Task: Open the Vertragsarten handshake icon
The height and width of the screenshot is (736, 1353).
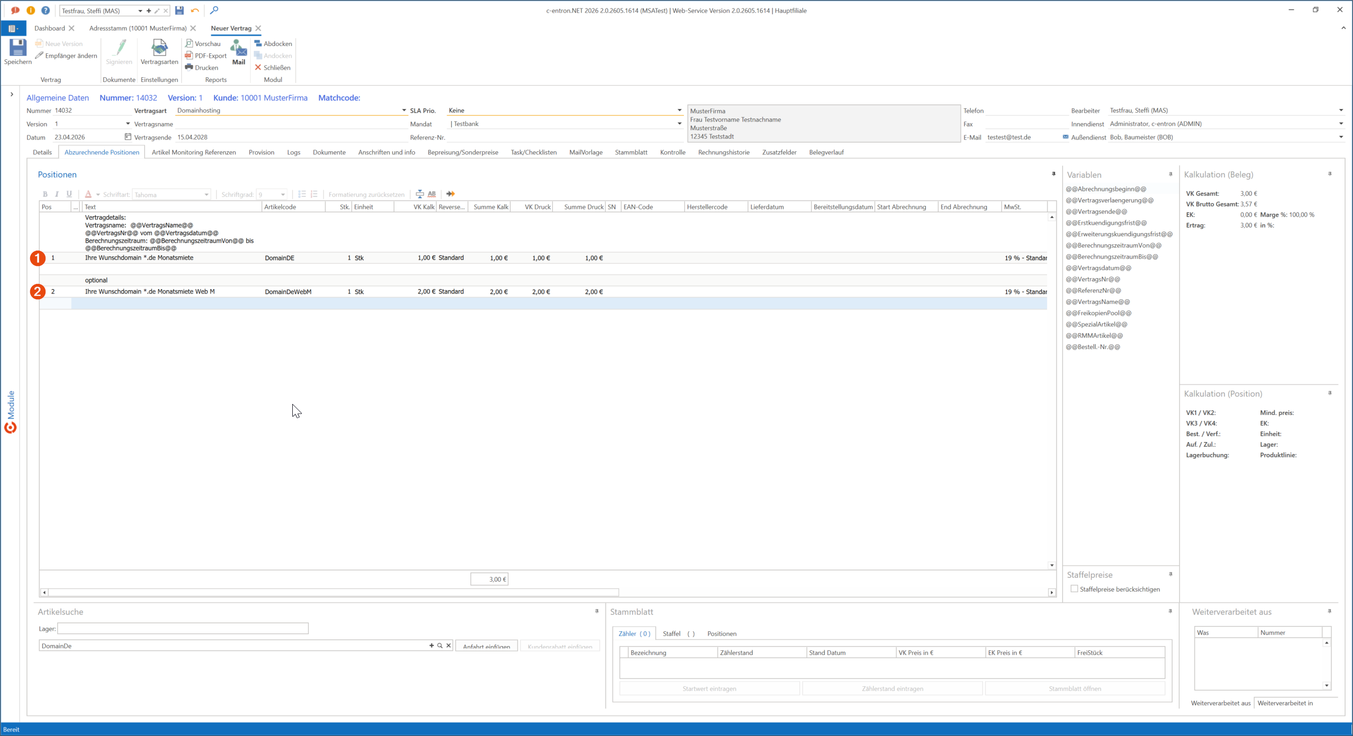Action: pos(159,48)
